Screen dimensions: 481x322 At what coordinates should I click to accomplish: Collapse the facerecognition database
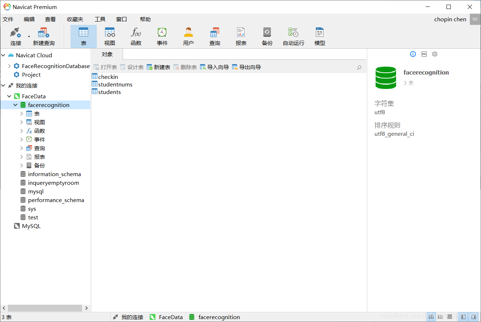click(x=15, y=105)
